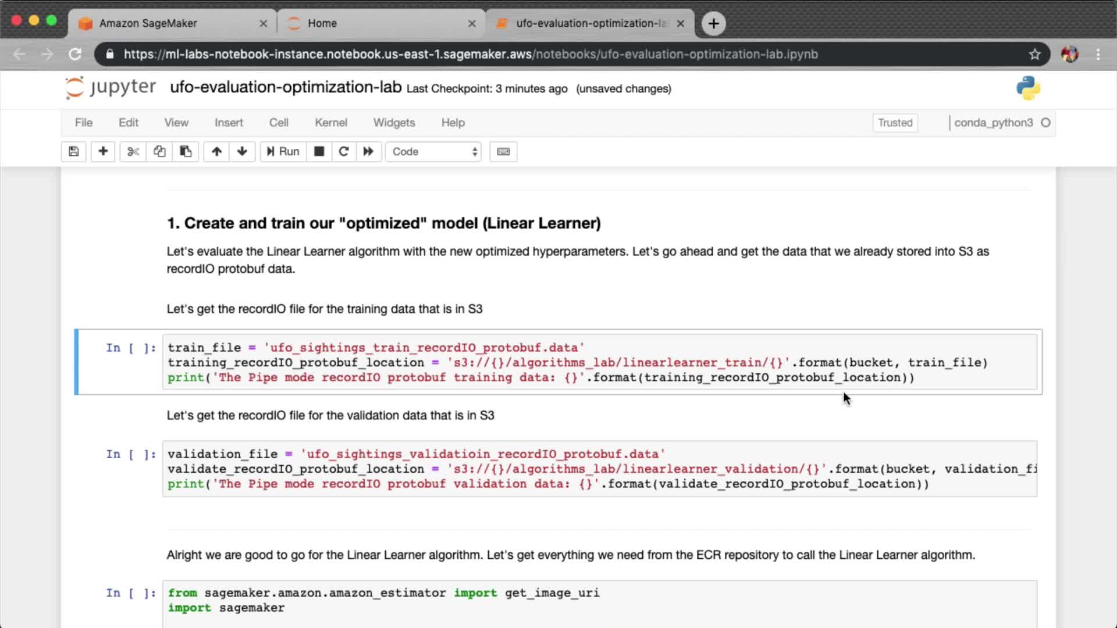The width and height of the screenshot is (1117, 628).
Task: Insert cell below with plus icon
Action: [103, 152]
